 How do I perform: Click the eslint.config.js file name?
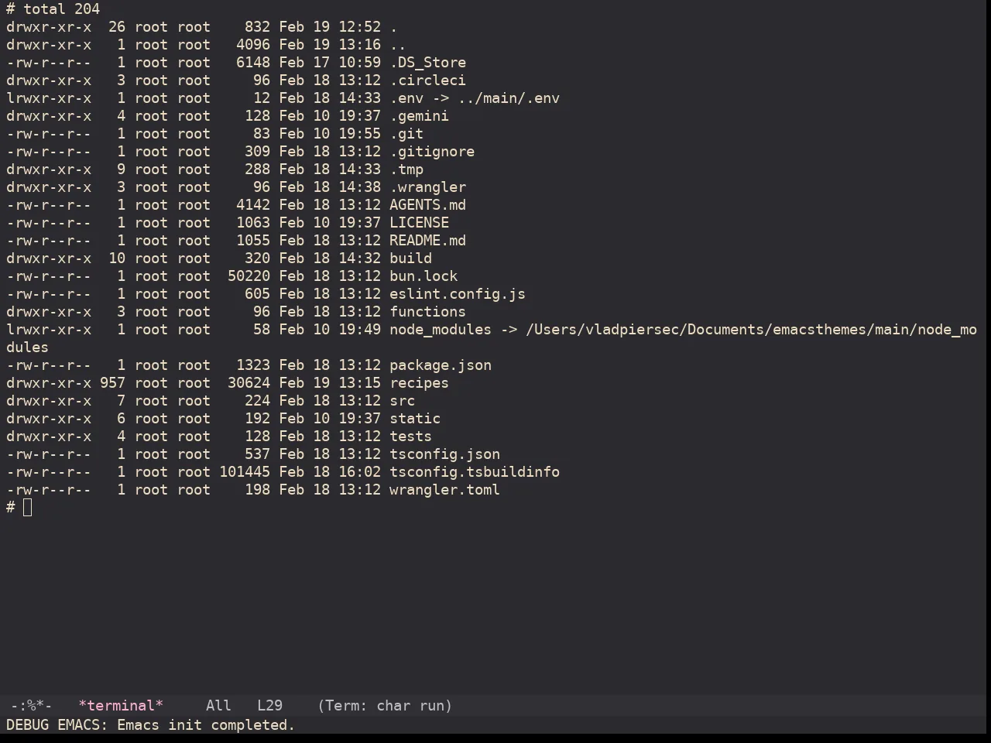(458, 294)
